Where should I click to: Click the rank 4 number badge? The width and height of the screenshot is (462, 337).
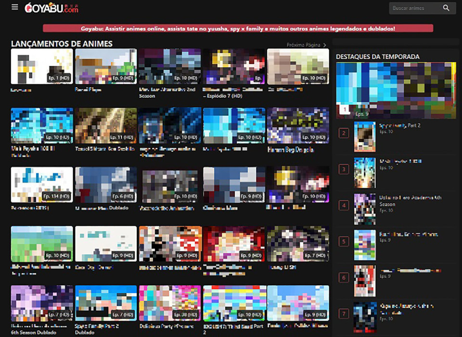click(x=344, y=205)
